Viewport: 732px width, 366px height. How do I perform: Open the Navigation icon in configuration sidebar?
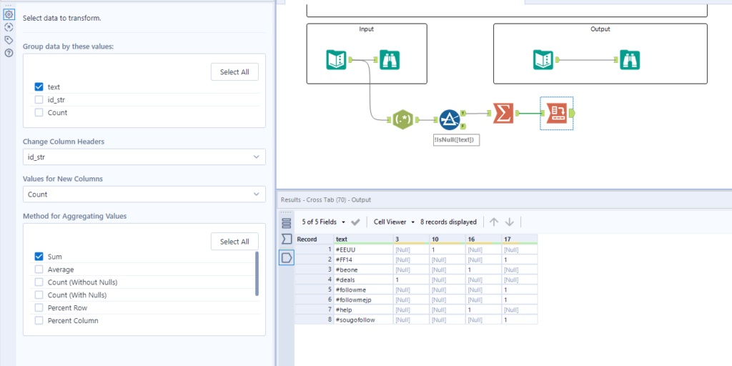[9, 27]
